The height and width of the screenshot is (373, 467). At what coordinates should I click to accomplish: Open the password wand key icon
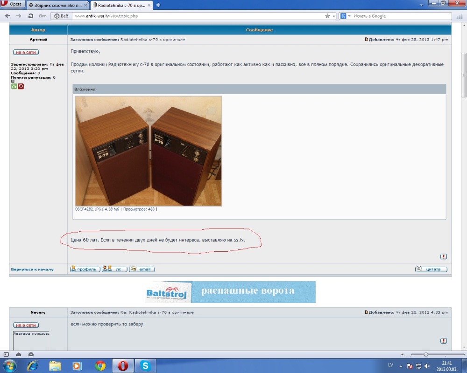(42, 16)
